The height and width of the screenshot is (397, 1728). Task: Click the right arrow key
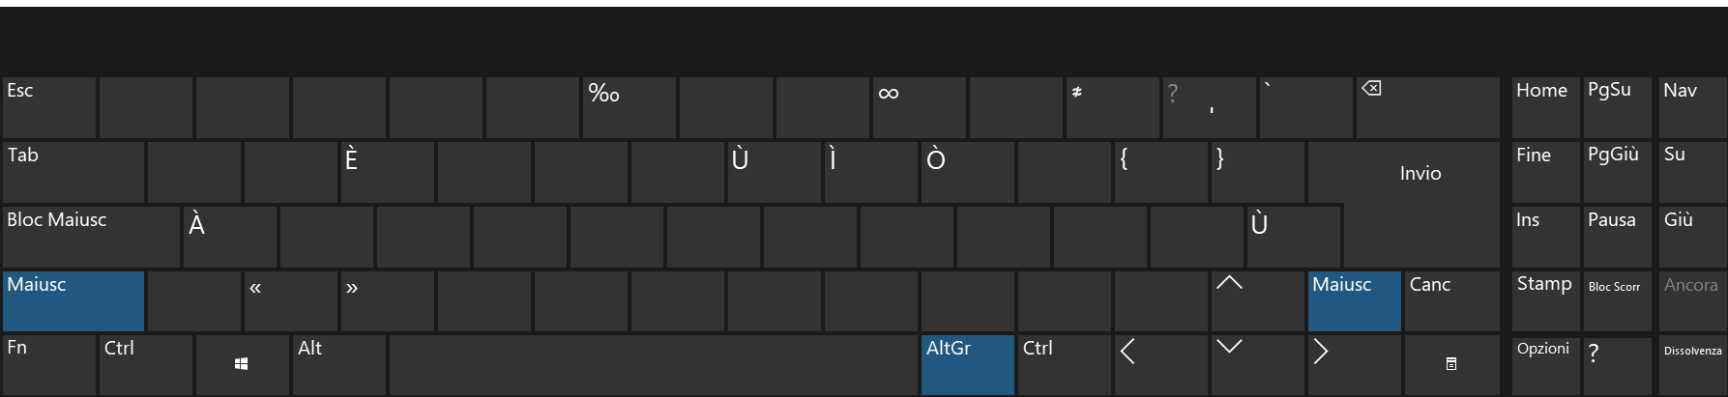pyautogui.click(x=1354, y=364)
